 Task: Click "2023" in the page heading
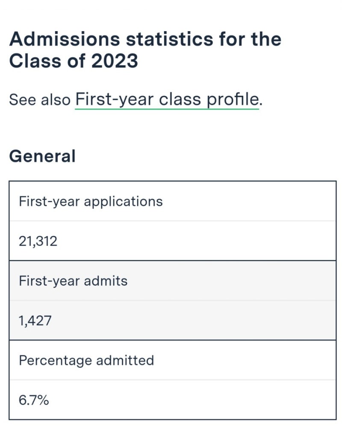point(114,61)
